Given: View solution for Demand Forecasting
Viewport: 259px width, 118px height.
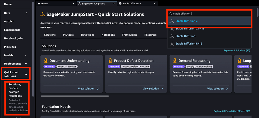Looking at the screenshot, I should (x=215, y=89).
